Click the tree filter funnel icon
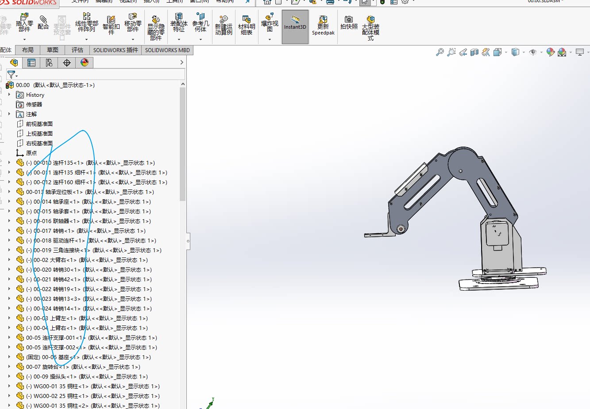This screenshot has height=409, width=590. pos(11,75)
